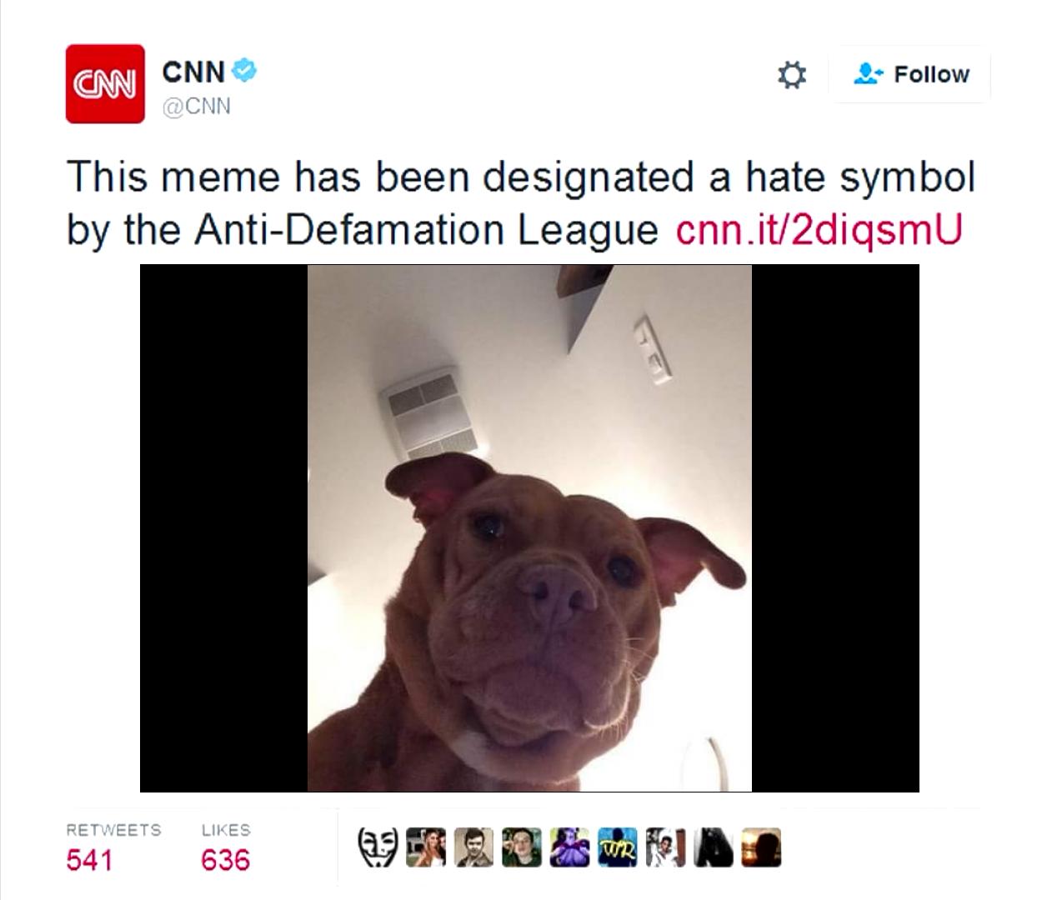Screen dimensions: 1037x900
Task: Click the avatar with yellow graffiti letters
Action: [618, 847]
